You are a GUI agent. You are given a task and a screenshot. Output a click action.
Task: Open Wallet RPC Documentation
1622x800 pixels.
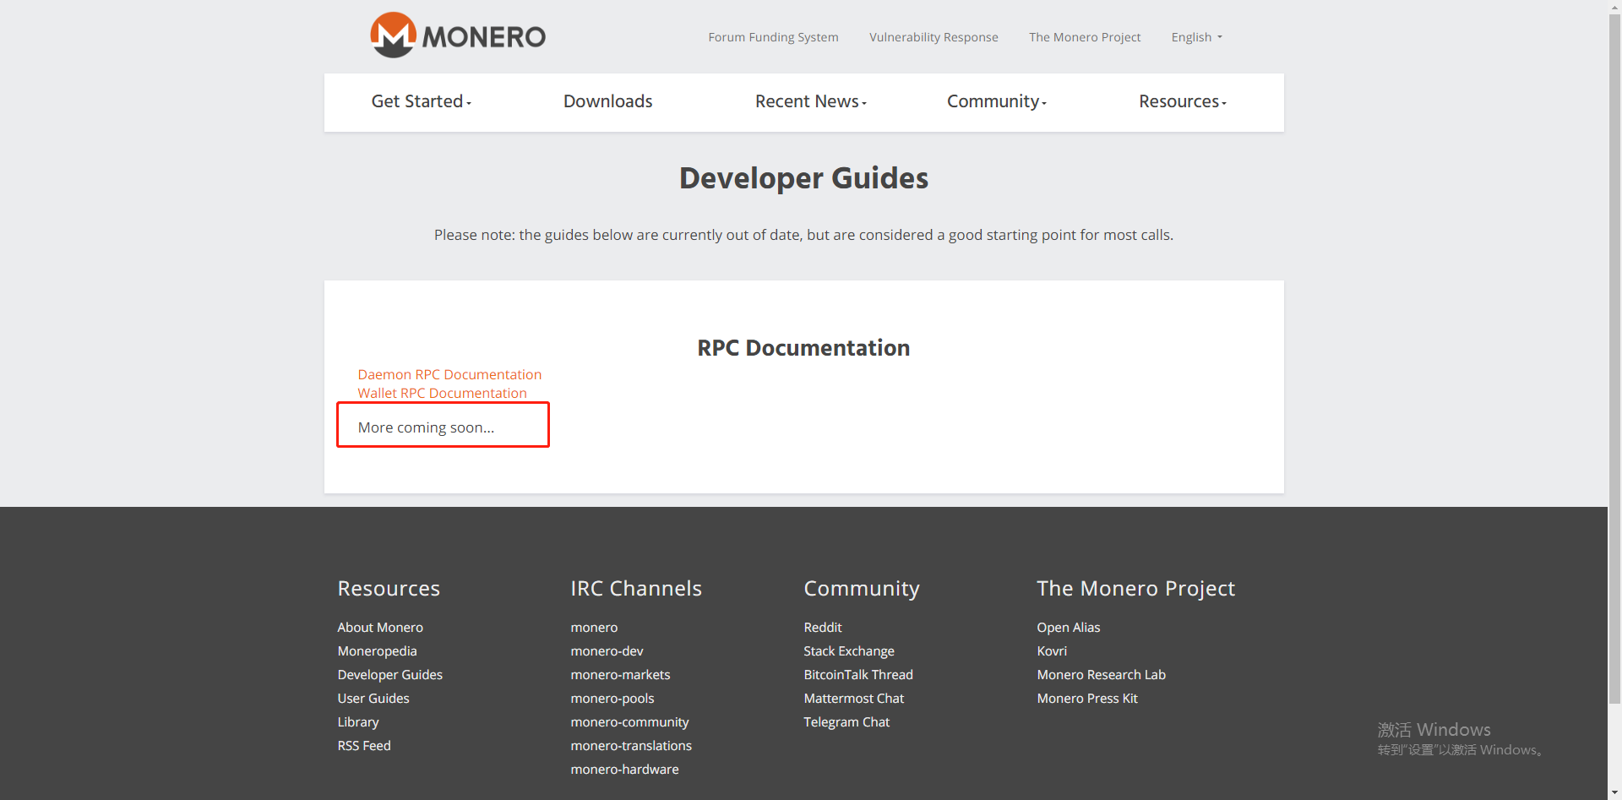(x=442, y=393)
